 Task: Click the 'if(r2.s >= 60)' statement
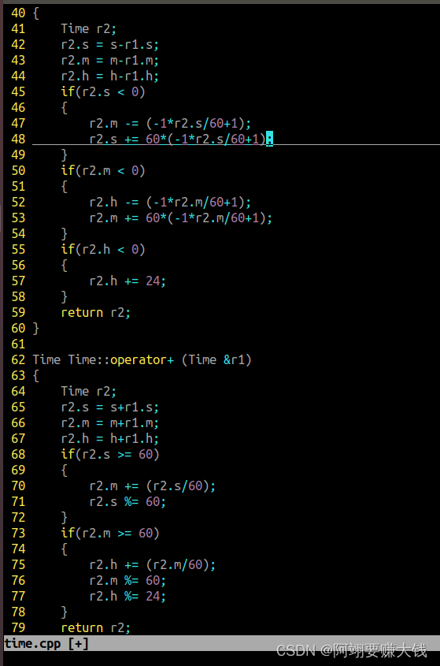(x=110, y=455)
